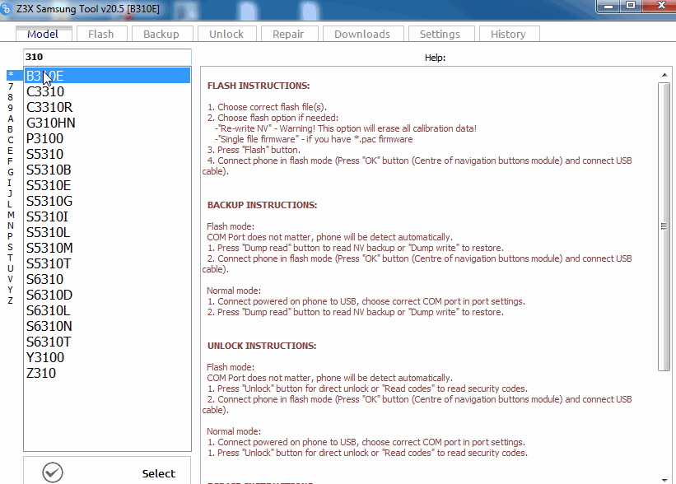Click the model search field containing 310
The width and height of the screenshot is (676, 484).
pyautogui.click(x=107, y=57)
